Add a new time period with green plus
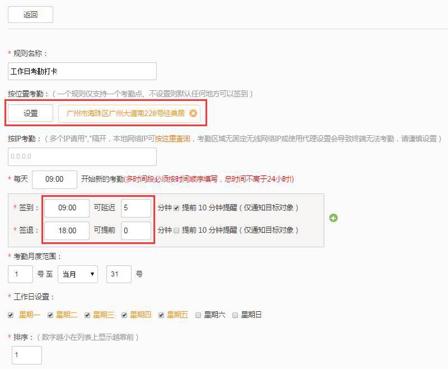448x369 pixels. click(x=333, y=218)
